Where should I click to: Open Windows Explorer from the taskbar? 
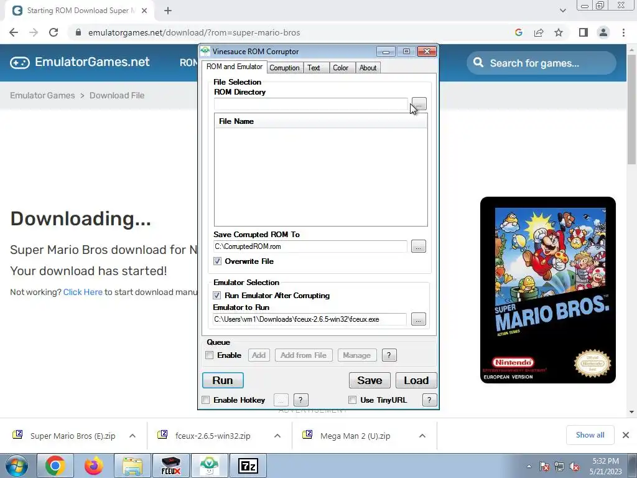(133, 466)
